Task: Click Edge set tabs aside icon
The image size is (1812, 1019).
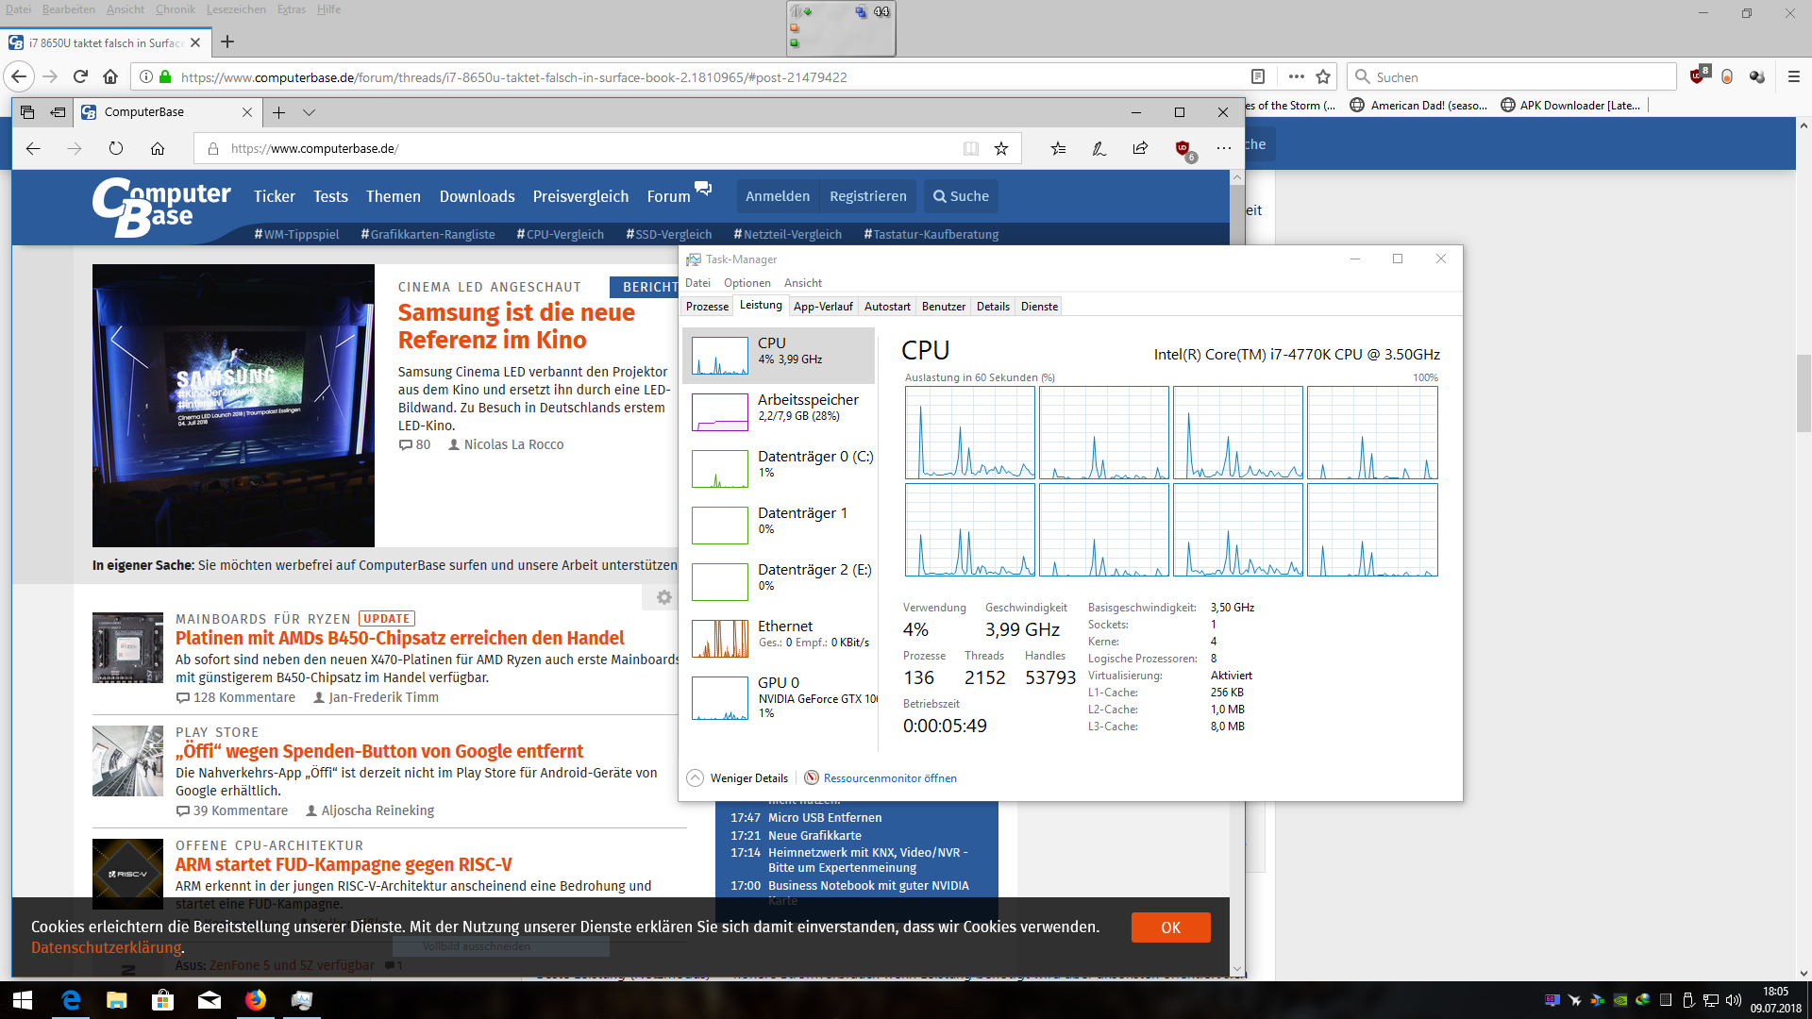Action: 58,112
